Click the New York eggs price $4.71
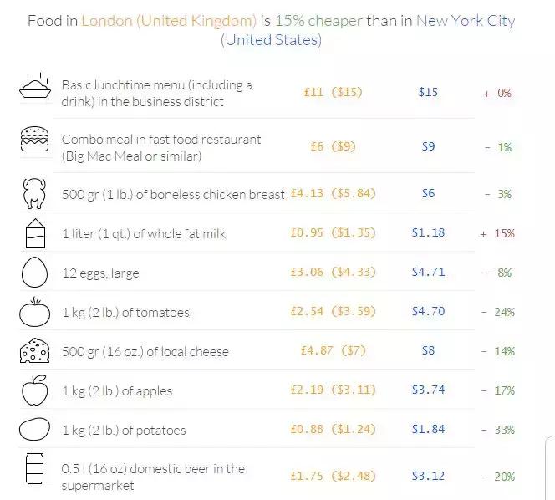Screen dimensions: 555x500 pos(428,273)
